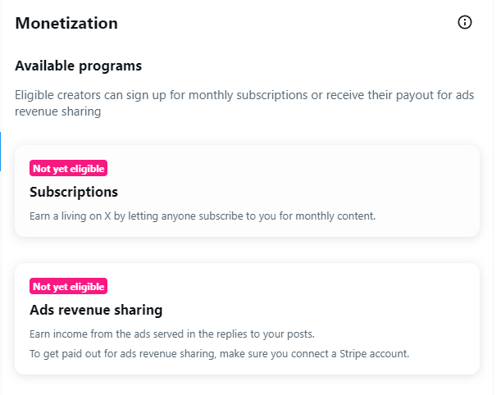
Task: Select the Available programs heading
Action: pos(78,66)
